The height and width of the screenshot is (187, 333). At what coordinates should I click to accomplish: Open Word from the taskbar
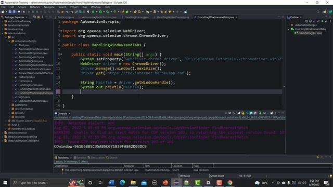(112, 182)
